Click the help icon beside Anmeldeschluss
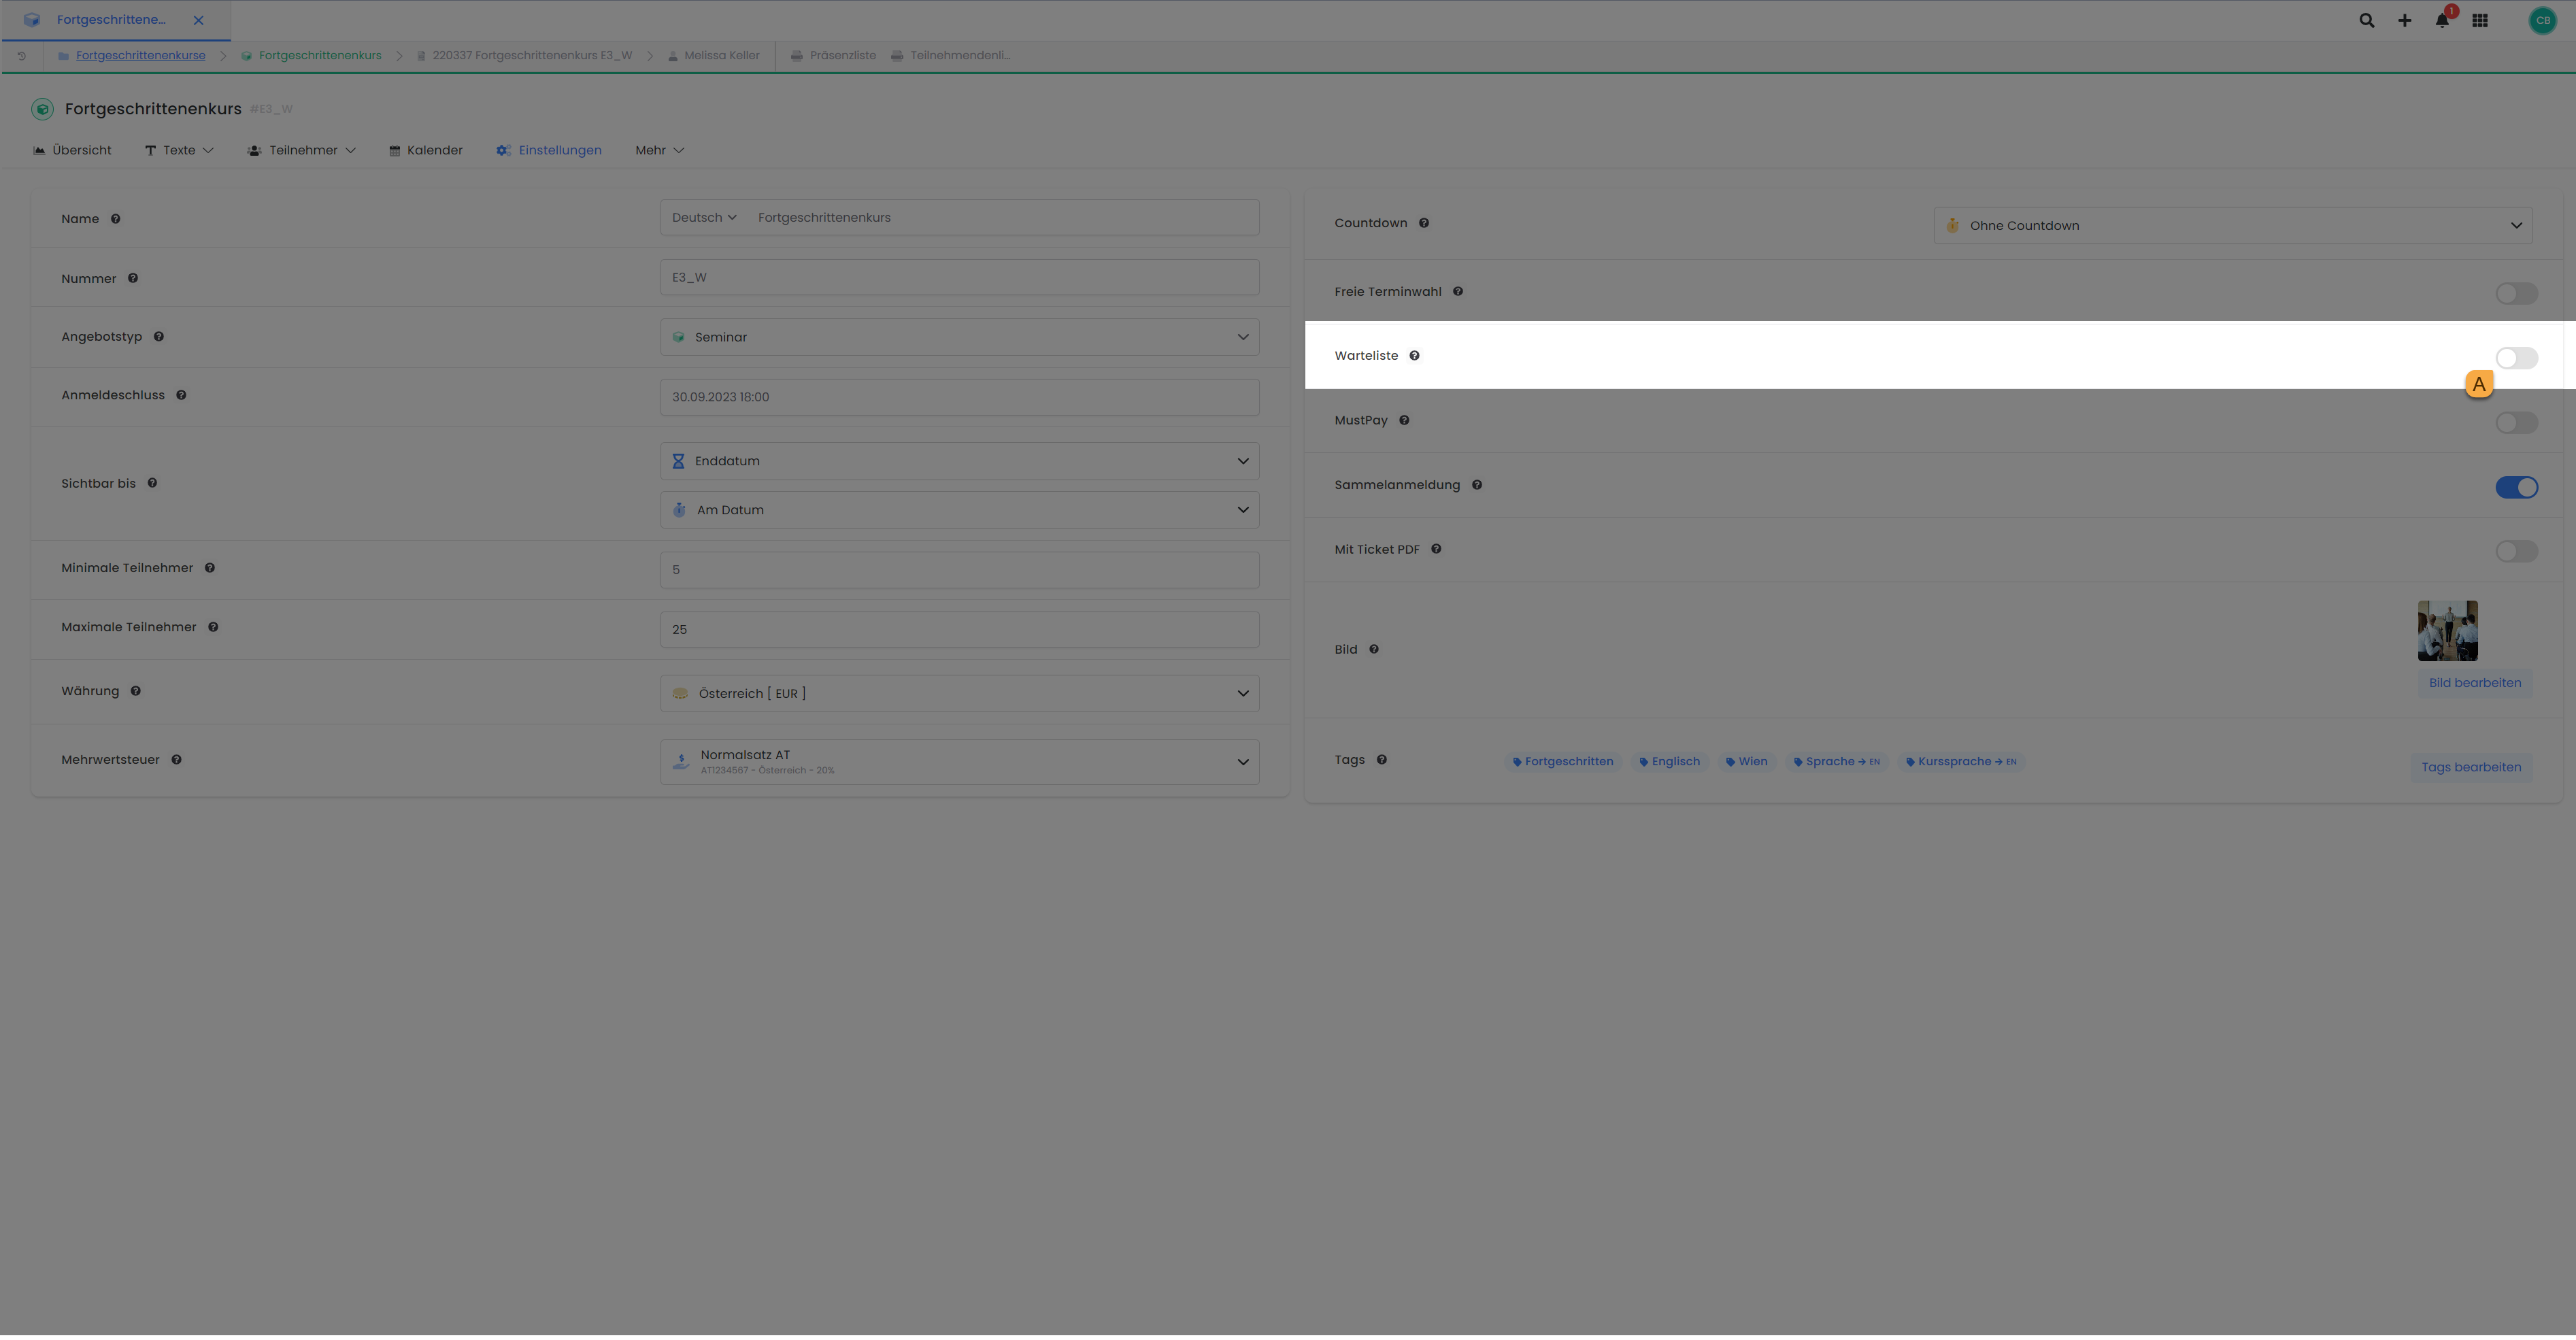The height and width of the screenshot is (1340, 2576). point(181,395)
